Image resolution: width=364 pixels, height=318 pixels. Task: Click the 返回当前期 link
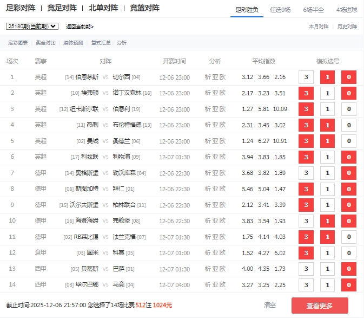80,27
